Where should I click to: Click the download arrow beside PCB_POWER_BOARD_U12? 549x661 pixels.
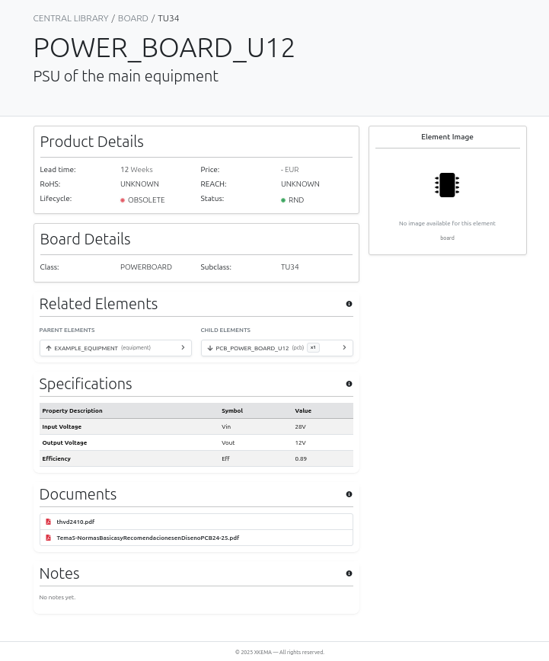[x=209, y=348]
